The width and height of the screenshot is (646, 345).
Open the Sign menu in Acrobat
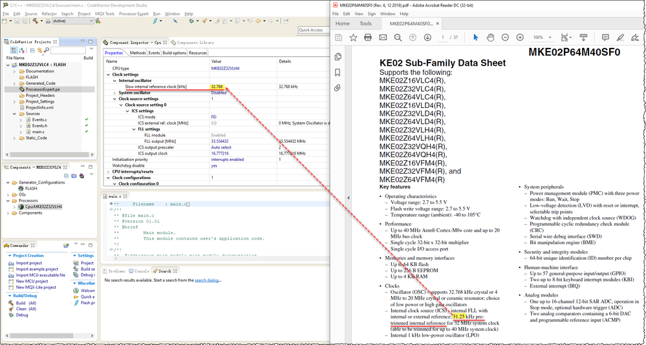[x=372, y=14]
